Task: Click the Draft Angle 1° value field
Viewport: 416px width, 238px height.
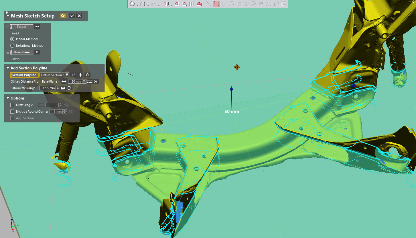Action: coord(52,105)
